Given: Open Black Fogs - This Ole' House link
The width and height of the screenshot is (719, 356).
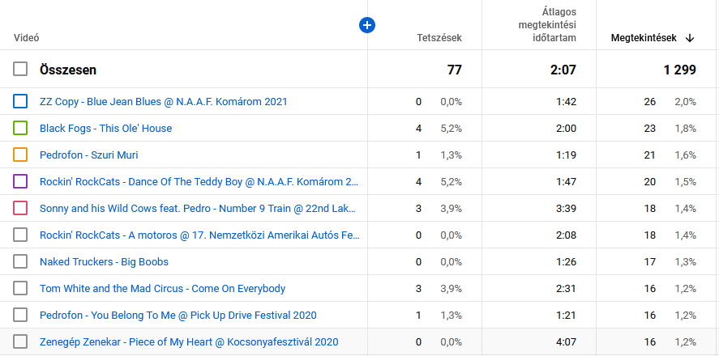Looking at the screenshot, I should pos(105,129).
